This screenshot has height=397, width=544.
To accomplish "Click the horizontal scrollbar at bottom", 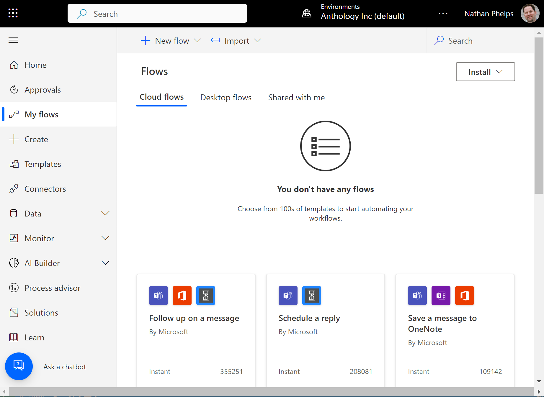I will point(271,392).
